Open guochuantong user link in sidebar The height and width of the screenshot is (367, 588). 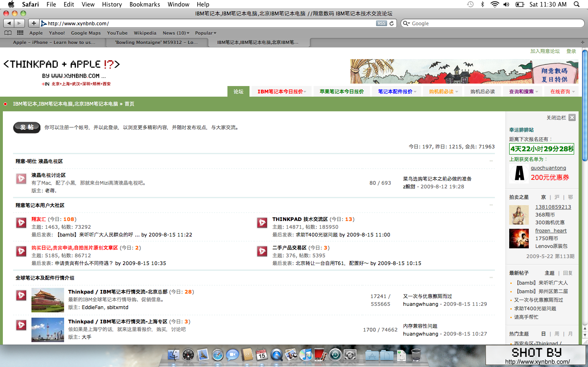pos(548,168)
